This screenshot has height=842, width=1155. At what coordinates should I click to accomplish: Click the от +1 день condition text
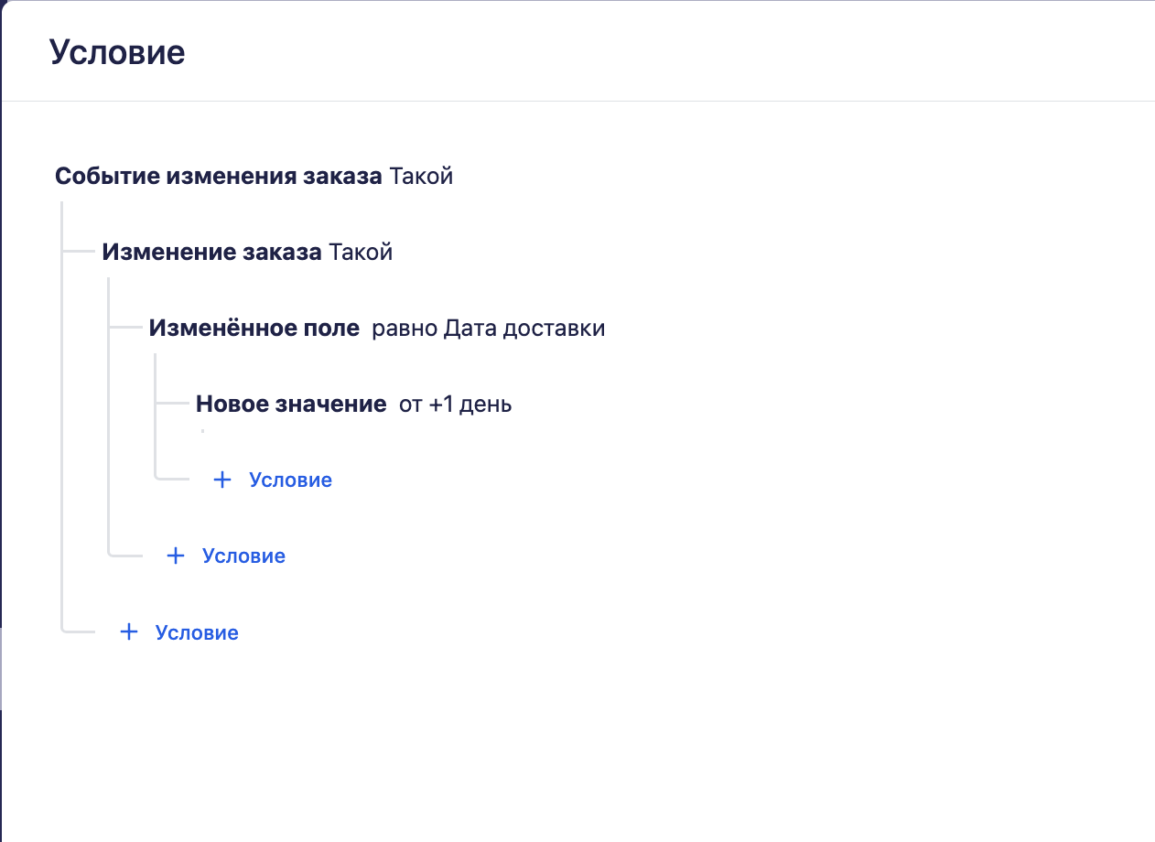(x=455, y=404)
